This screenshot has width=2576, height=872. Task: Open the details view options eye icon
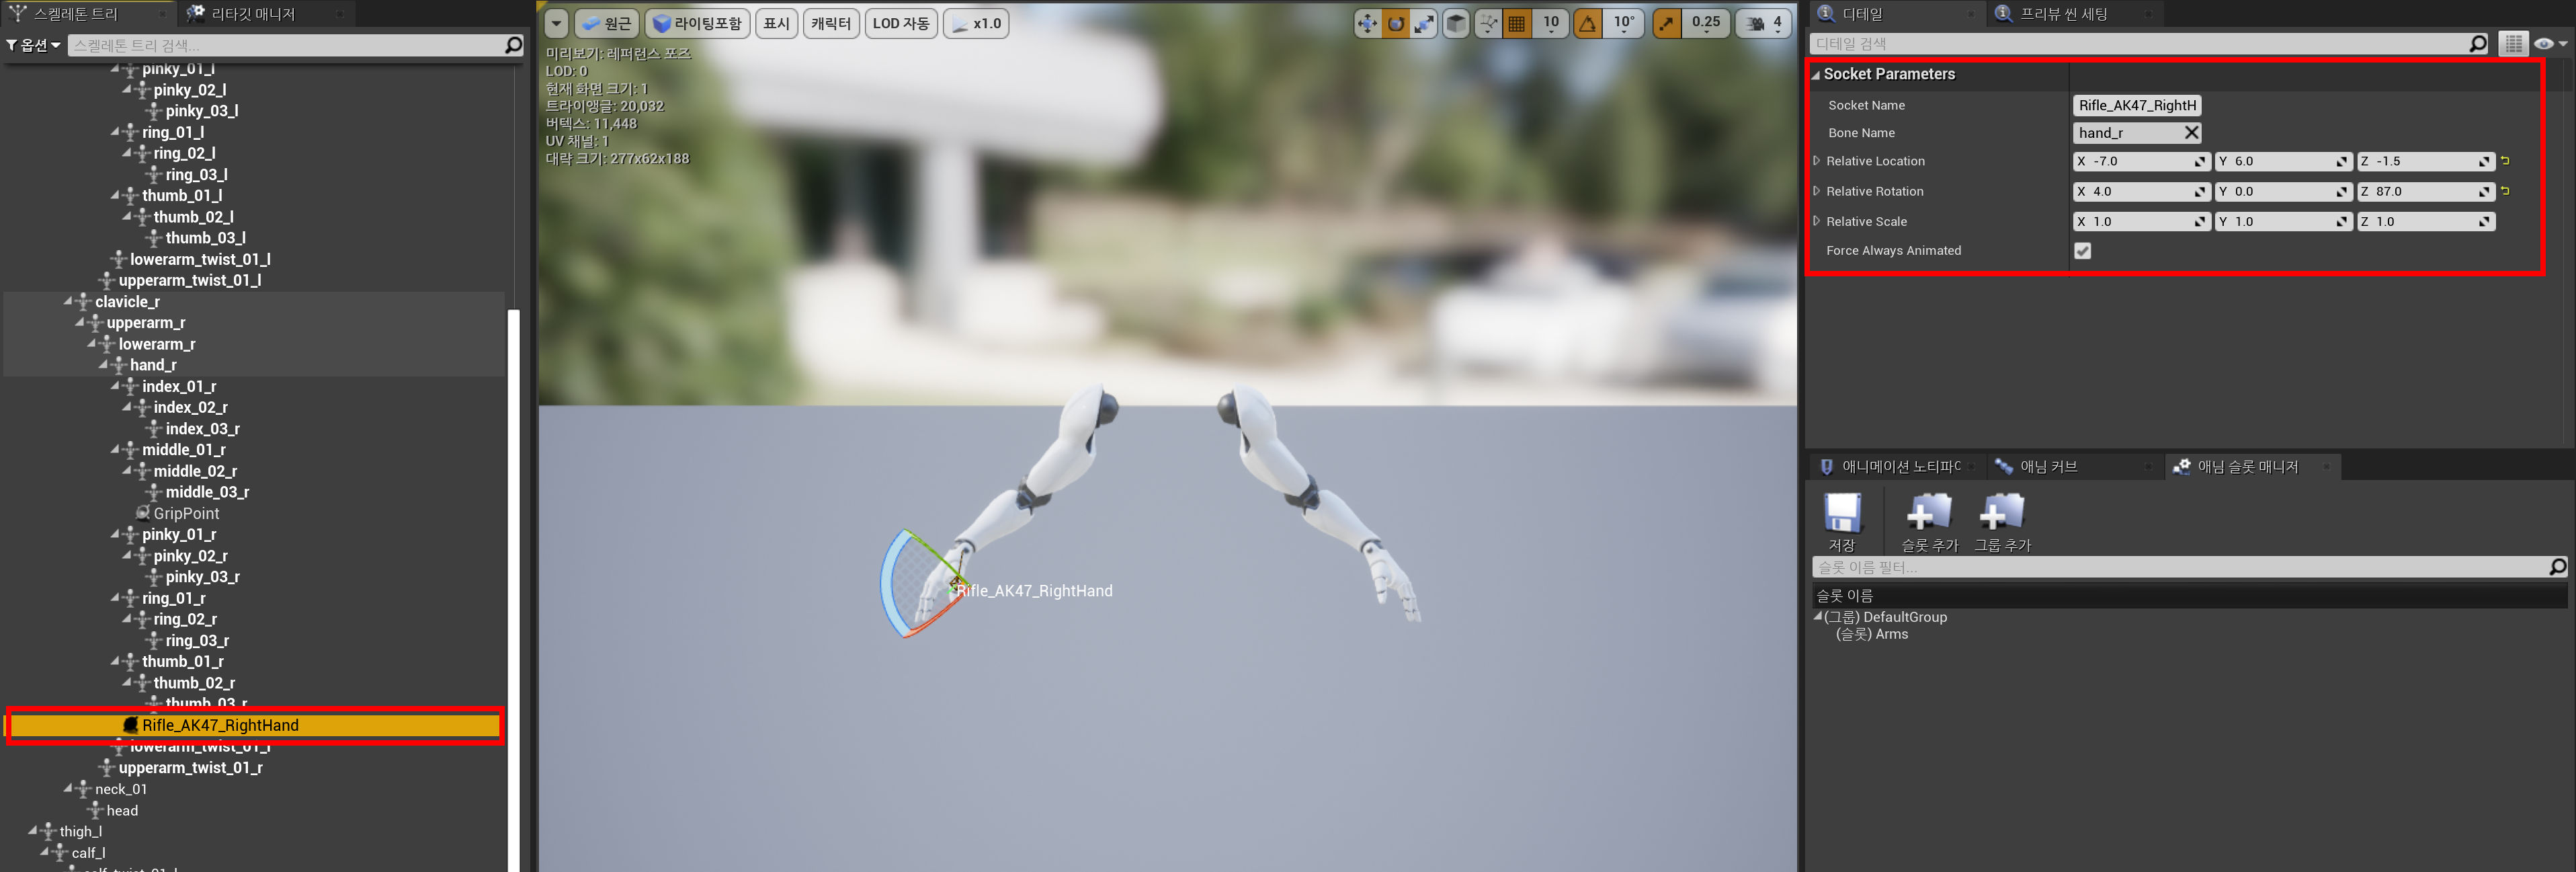pyautogui.click(x=2550, y=44)
